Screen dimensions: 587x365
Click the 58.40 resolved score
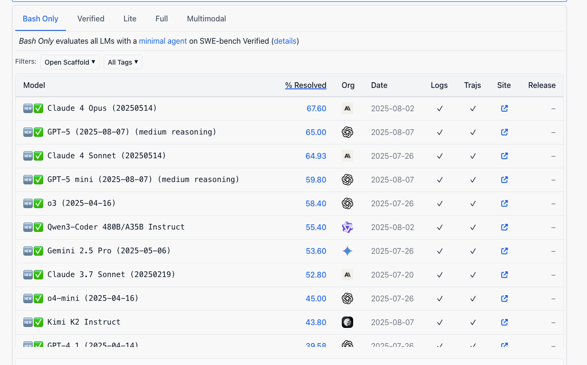(316, 204)
